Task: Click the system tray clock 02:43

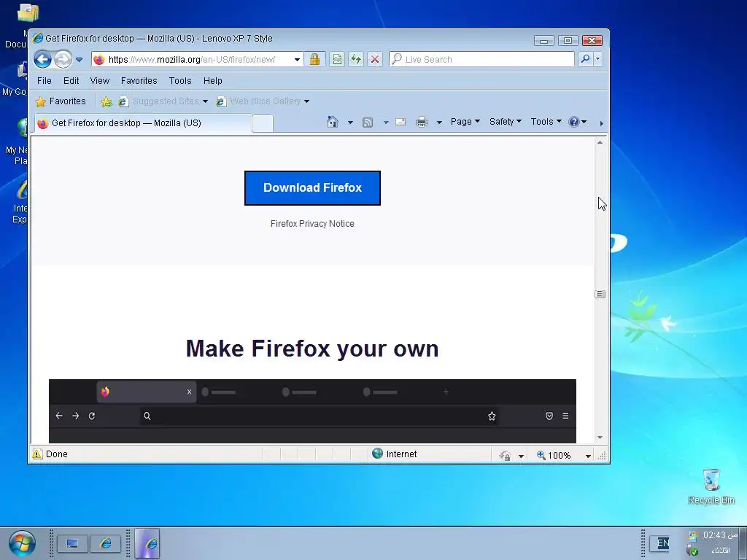Action: point(720,535)
